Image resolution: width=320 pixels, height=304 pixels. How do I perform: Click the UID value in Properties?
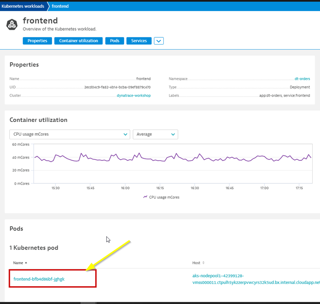(x=117, y=87)
